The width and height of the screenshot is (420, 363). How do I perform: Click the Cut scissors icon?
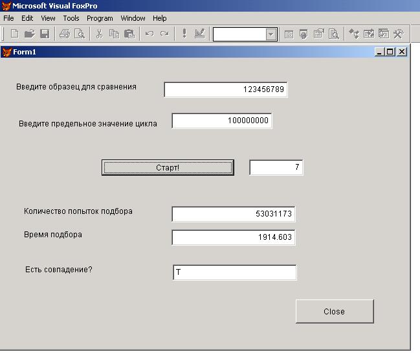(x=99, y=34)
